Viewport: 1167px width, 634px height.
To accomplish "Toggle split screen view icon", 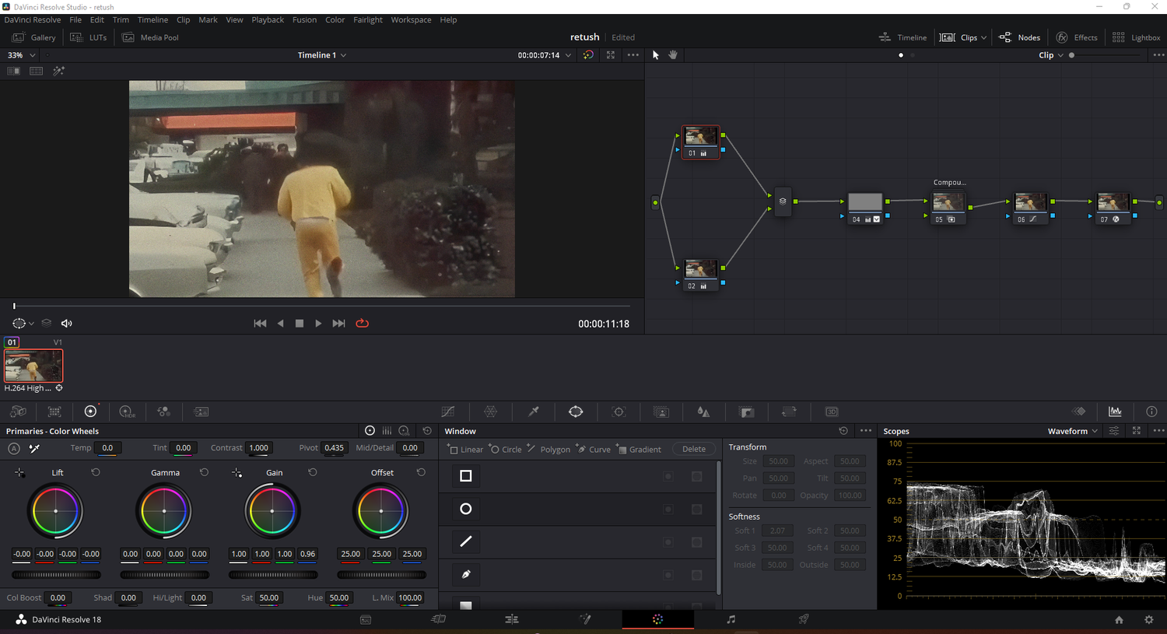I will 36,71.
